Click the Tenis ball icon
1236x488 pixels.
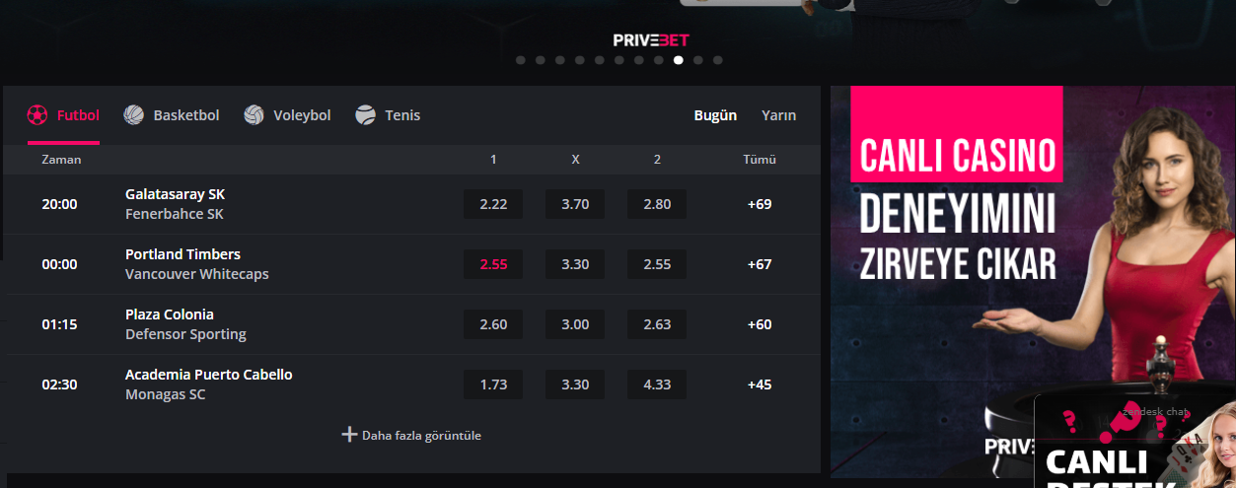pos(366,115)
